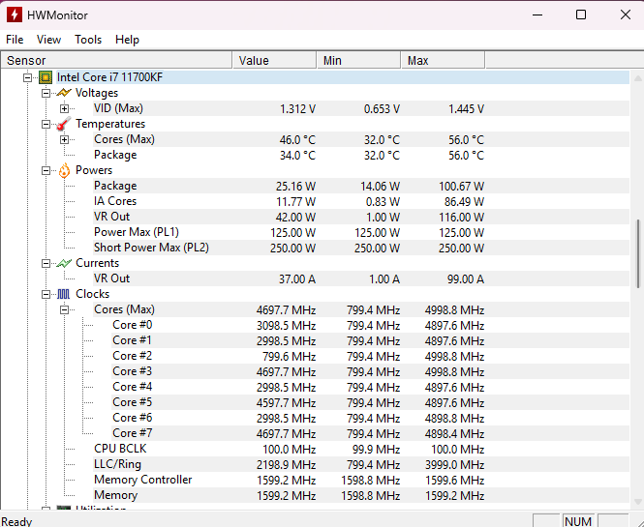Collapse the Cores (Max) clocks list
The image size is (644, 527).
point(65,309)
